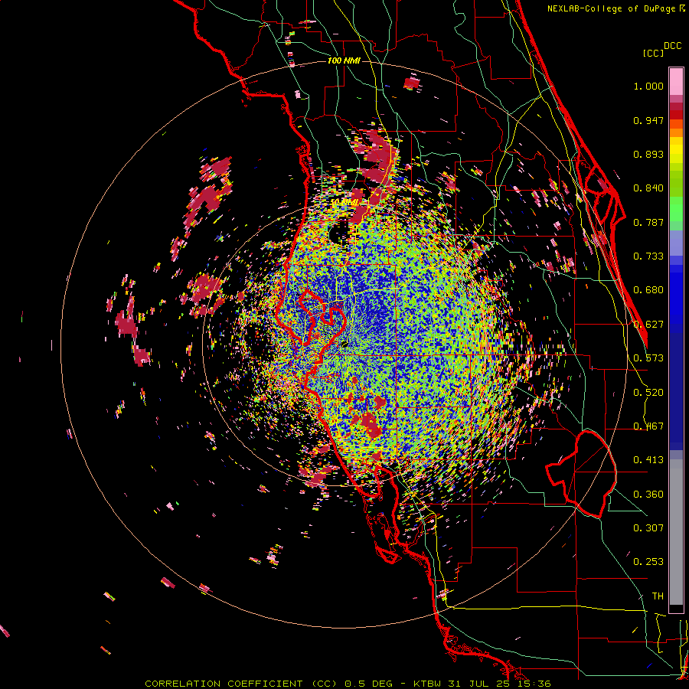Viewport: 689px width, 689px height.
Task: Pick the light pink color bar segment
Action: (x=676, y=82)
